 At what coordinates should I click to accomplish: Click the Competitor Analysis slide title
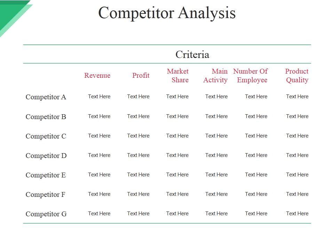[167, 13]
